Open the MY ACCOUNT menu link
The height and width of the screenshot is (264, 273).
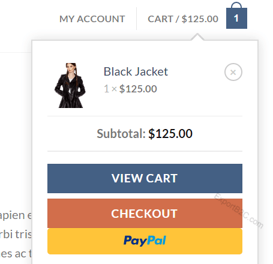click(x=92, y=19)
